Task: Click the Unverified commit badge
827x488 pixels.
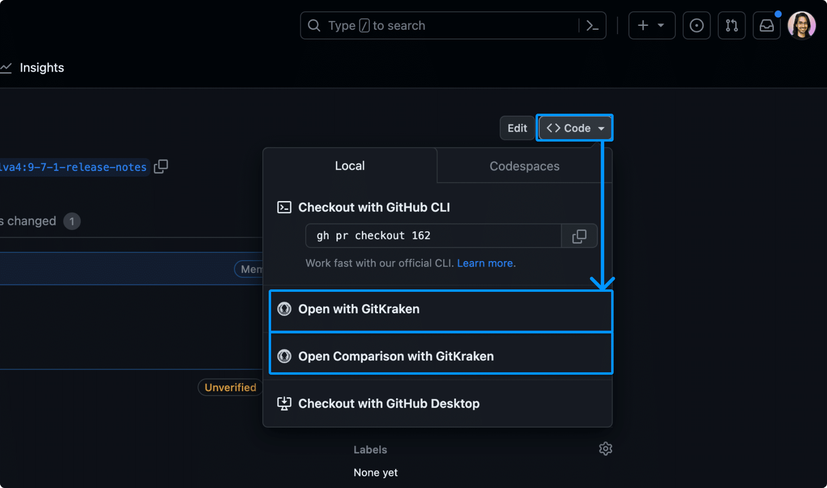Action: tap(230, 387)
